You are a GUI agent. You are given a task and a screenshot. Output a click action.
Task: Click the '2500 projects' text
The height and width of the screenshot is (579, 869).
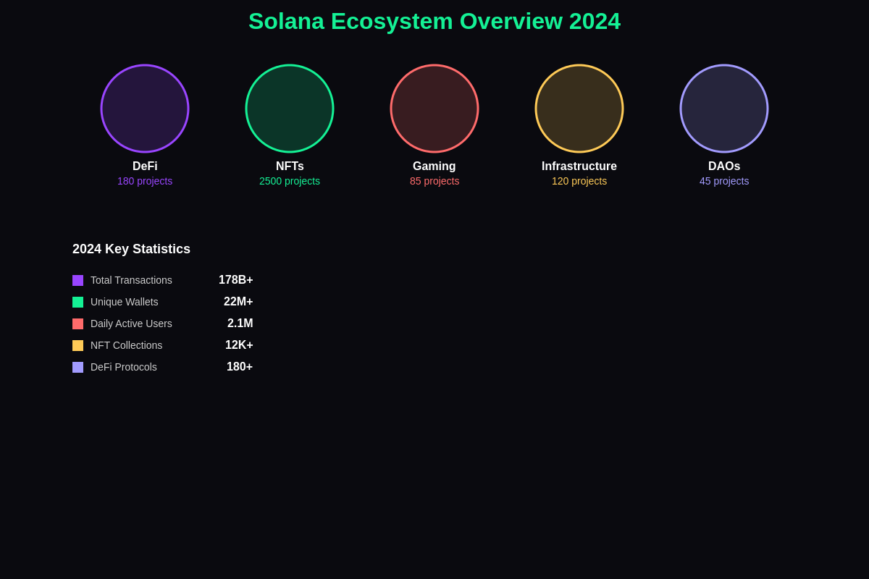click(290, 181)
